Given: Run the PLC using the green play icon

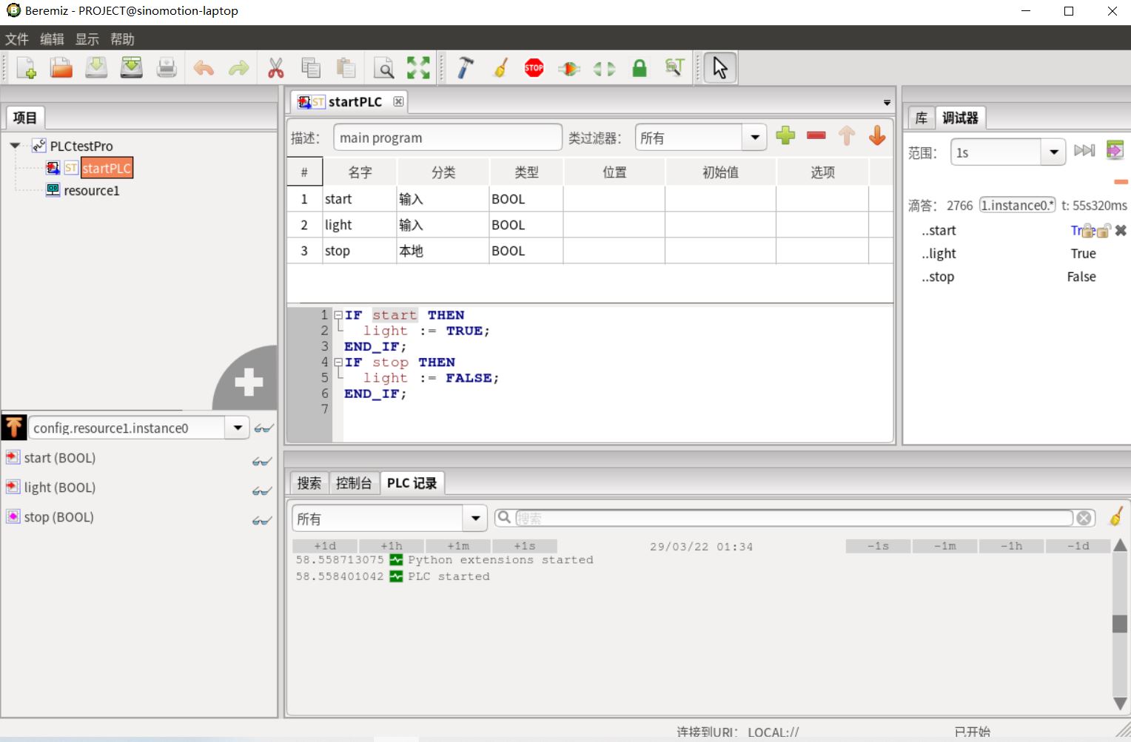Looking at the screenshot, I should click(x=568, y=67).
